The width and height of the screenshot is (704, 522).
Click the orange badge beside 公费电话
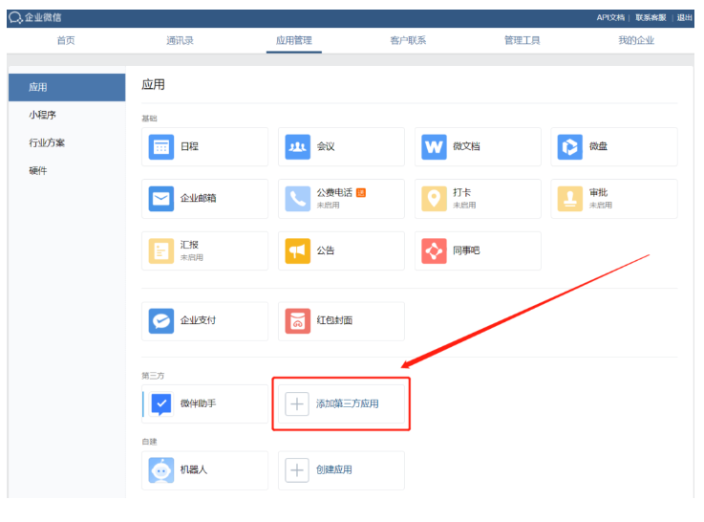pyautogui.click(x=361, y=193)
